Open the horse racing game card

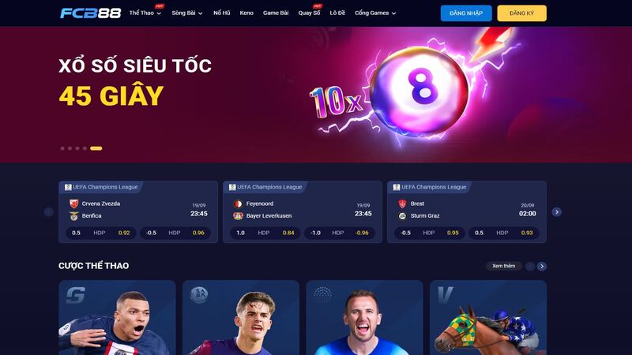click(x=487, y=318)
